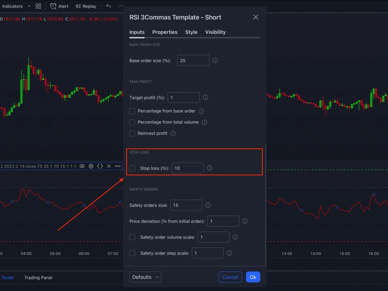Enable Reinvest profit checkbox

click(x=132, y=133)
